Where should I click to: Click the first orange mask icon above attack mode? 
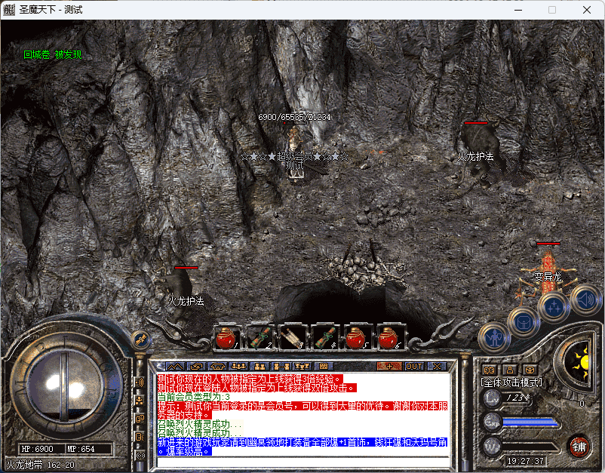pos(490,370)
